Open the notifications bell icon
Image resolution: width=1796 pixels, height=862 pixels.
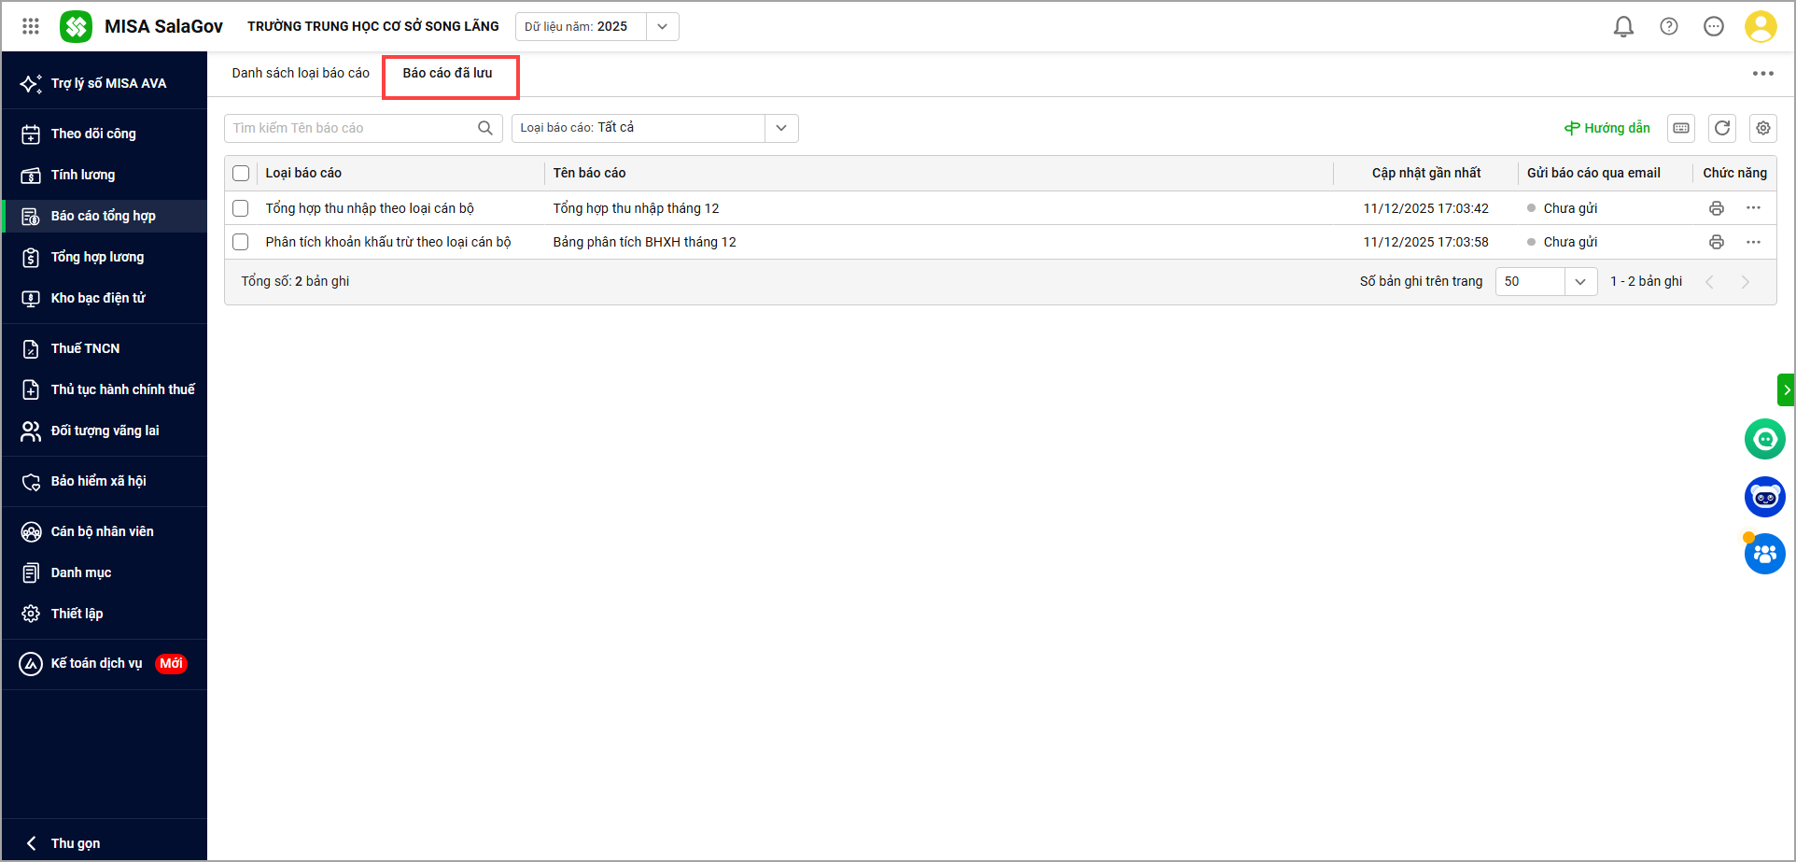(1623, 26)
